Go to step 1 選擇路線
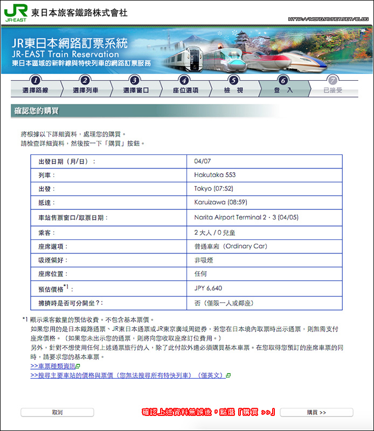The image size is (374, 431). click(35, 87)
